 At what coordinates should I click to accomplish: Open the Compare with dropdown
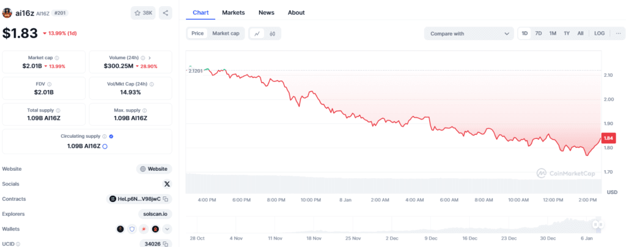click(x=469, y=34)
